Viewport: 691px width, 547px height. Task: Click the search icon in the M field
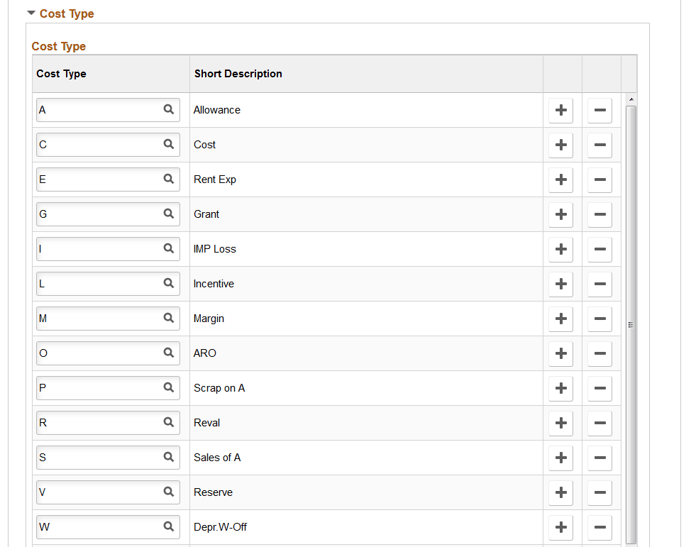pos(168,318)
